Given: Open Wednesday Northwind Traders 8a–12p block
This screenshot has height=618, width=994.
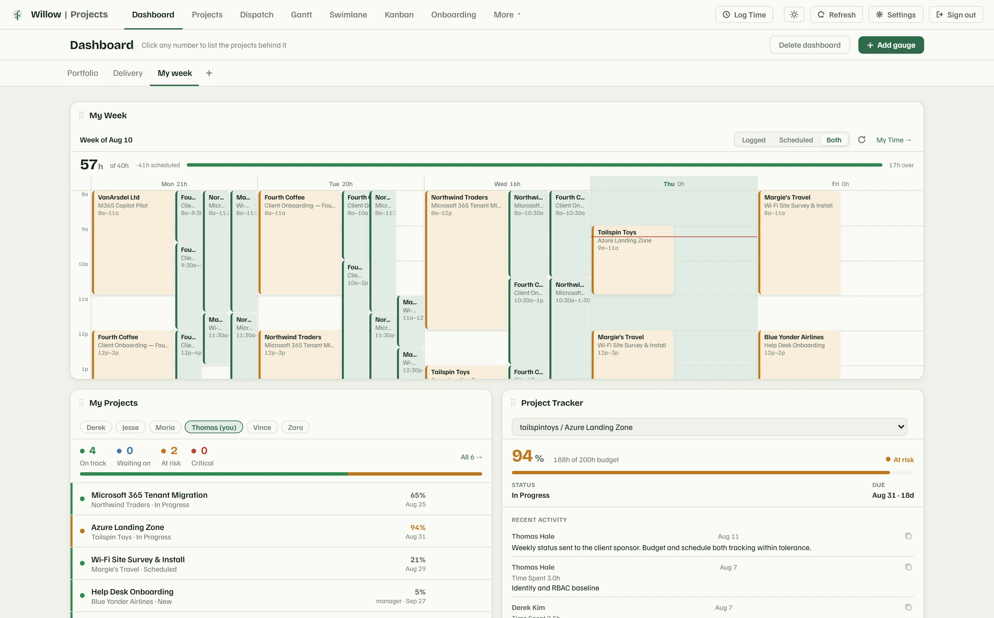Looking at the screenshot, I should (466, 260).
